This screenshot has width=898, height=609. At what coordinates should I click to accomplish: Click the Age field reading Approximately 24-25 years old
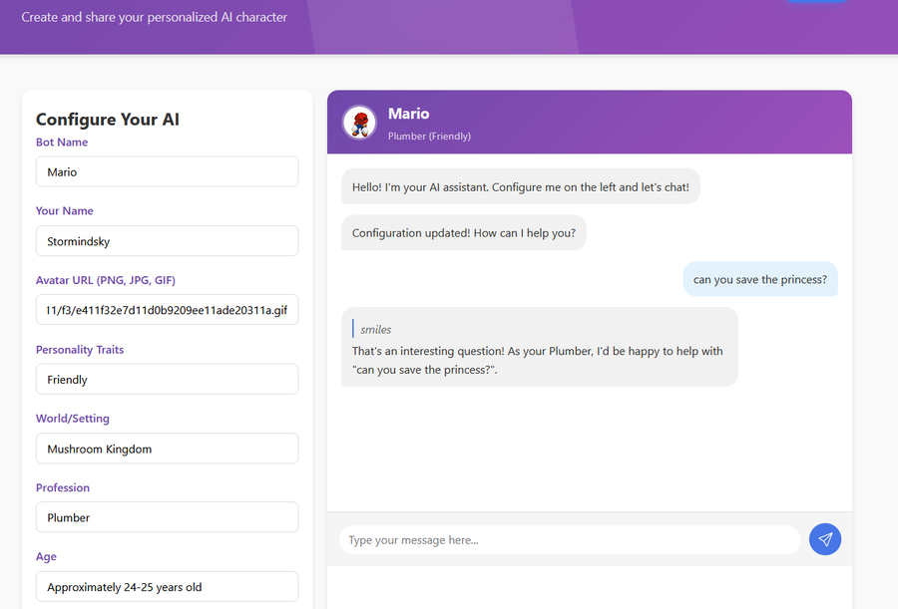(168, 587)
